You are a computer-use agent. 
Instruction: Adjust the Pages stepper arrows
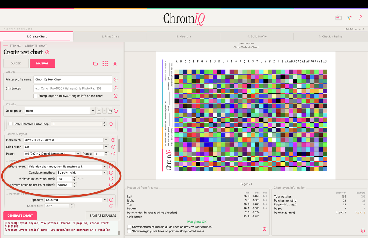point(106,154)
